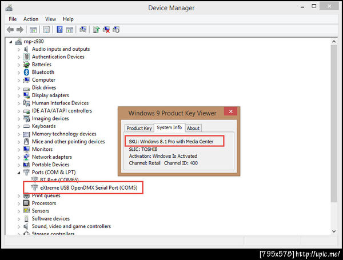Select the Network adapters icon
The width and height of the screenshot is (343, 260).
[26, 157]
